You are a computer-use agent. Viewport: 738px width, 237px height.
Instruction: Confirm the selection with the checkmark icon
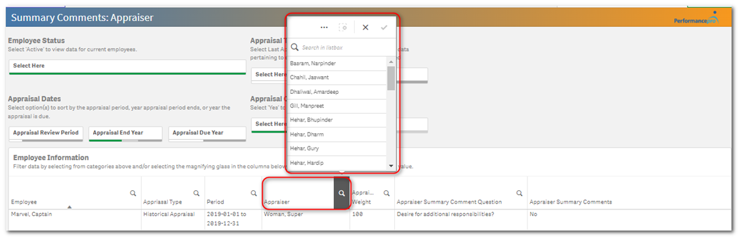[384, 28]
